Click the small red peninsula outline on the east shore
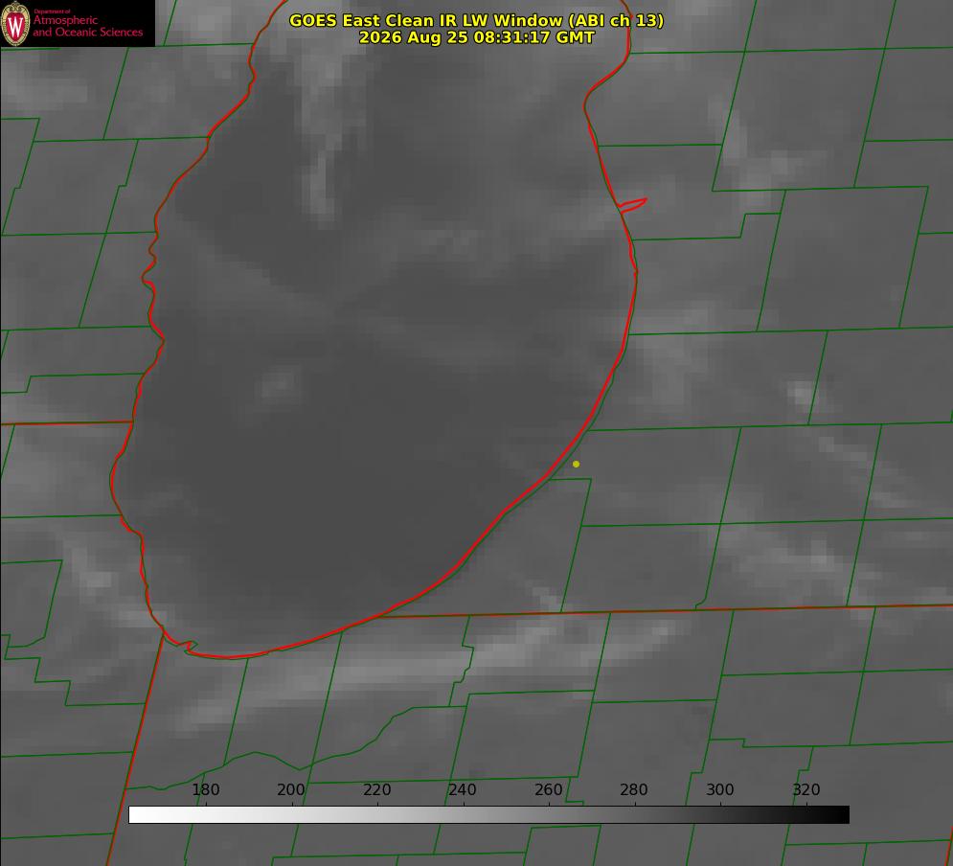Image resolution: width=953 pixels, height=866 pixels. [632, 205]
